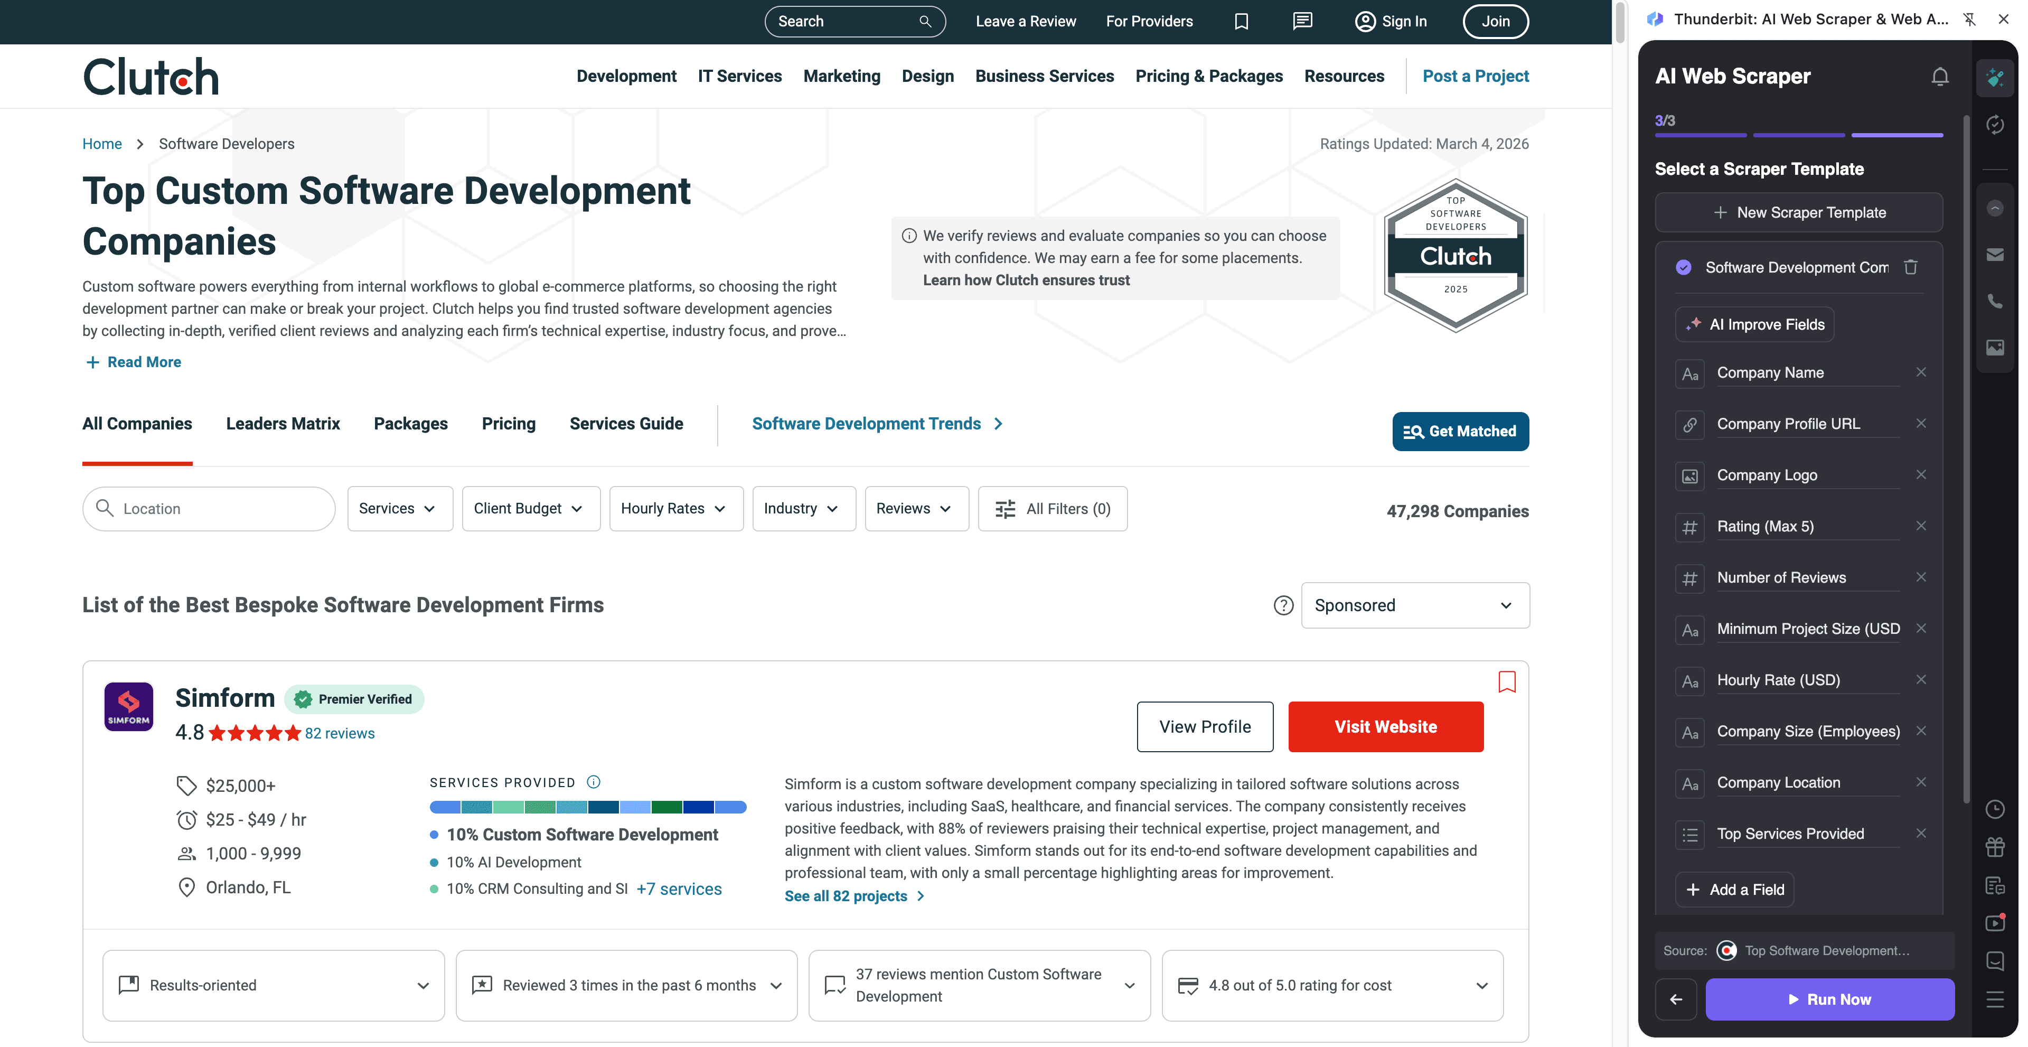
Task: Expand the Hourly Rates filter
Action: (675, 509)
